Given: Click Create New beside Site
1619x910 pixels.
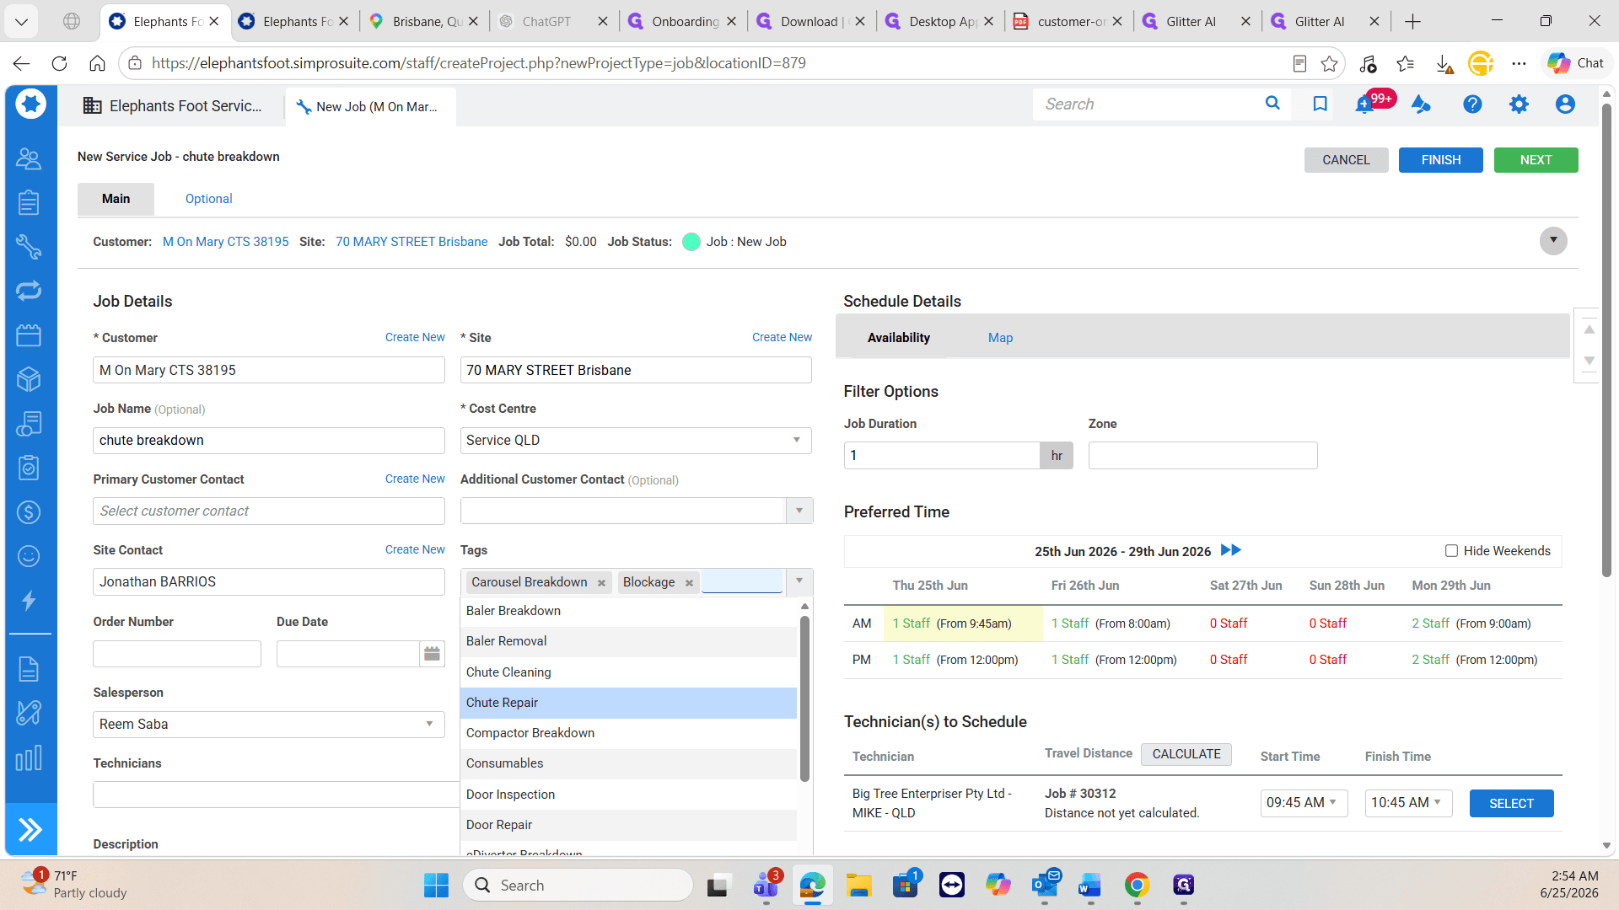Looking at the screenshot, I should coord(782,337).
